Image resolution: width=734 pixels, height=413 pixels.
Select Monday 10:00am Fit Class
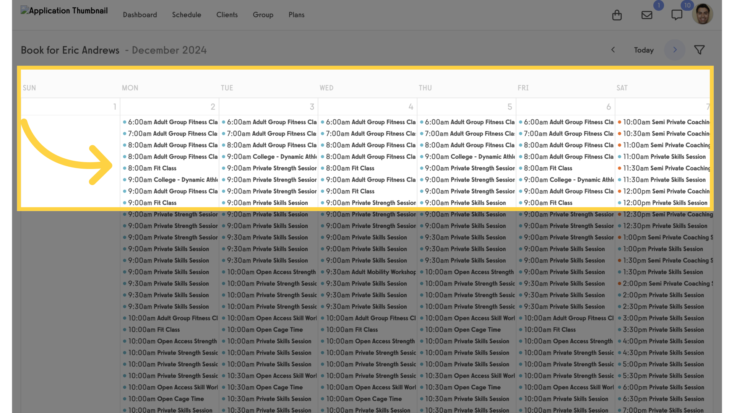pos(151,330)
